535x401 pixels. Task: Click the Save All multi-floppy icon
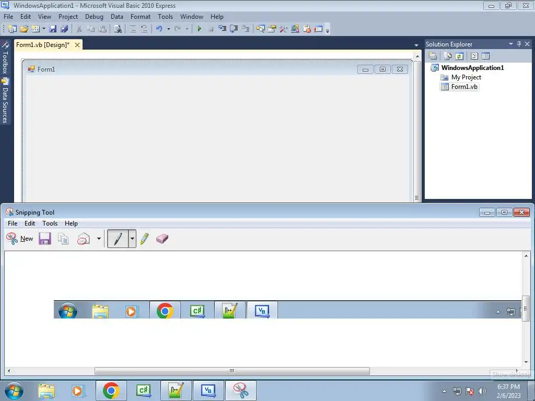click(64, 29)
